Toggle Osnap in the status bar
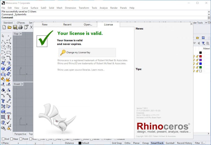This screenshot has height=145, width=211. pyautogui.click(x=145, y=143)
